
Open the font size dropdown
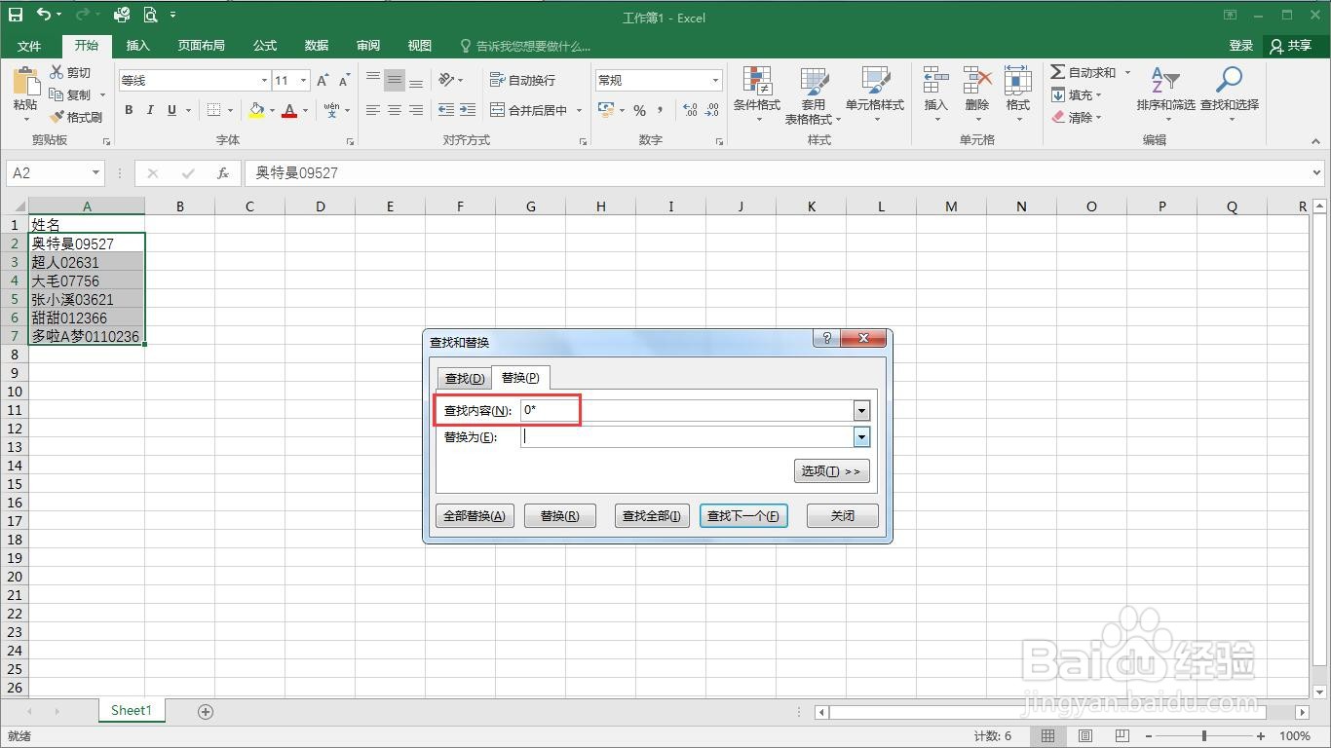[302, 79]
